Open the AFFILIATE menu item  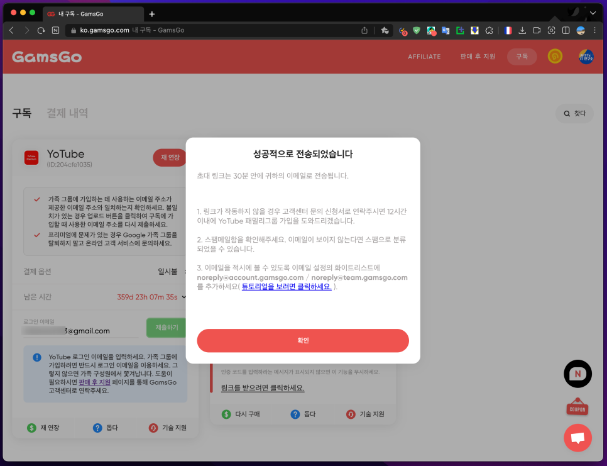click(x=424, y=57)
